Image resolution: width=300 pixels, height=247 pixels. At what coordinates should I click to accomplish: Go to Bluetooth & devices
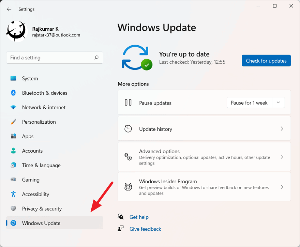pyautogui.click(x=55, y=93)
